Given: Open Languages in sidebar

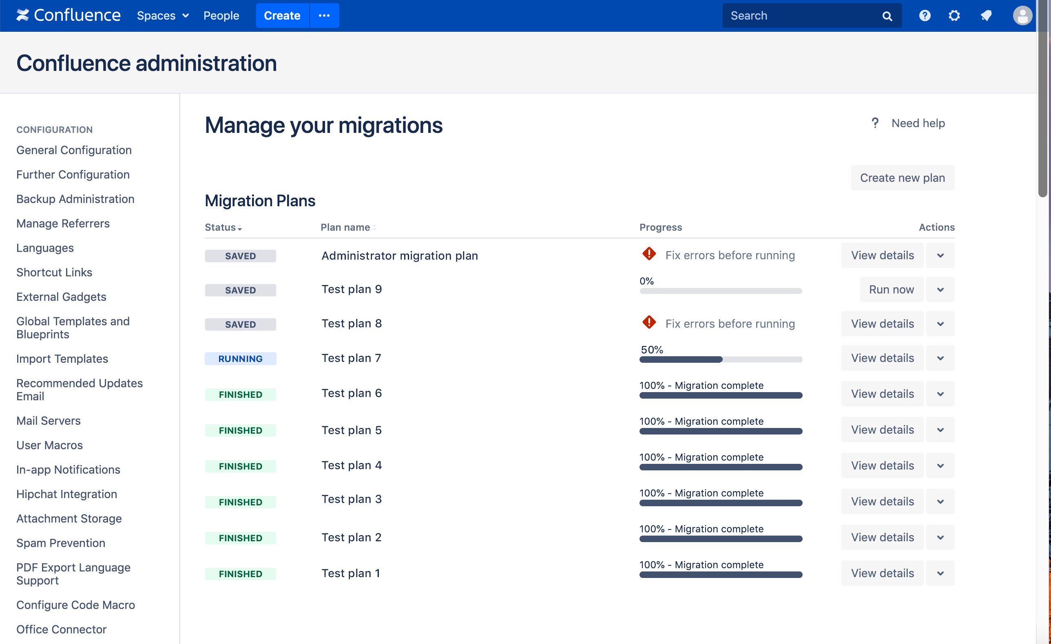Looking at the screenshot, I should click(45, 248).
